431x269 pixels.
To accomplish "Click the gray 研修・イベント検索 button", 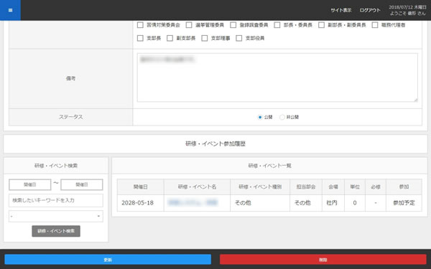I will pos(56,231).
